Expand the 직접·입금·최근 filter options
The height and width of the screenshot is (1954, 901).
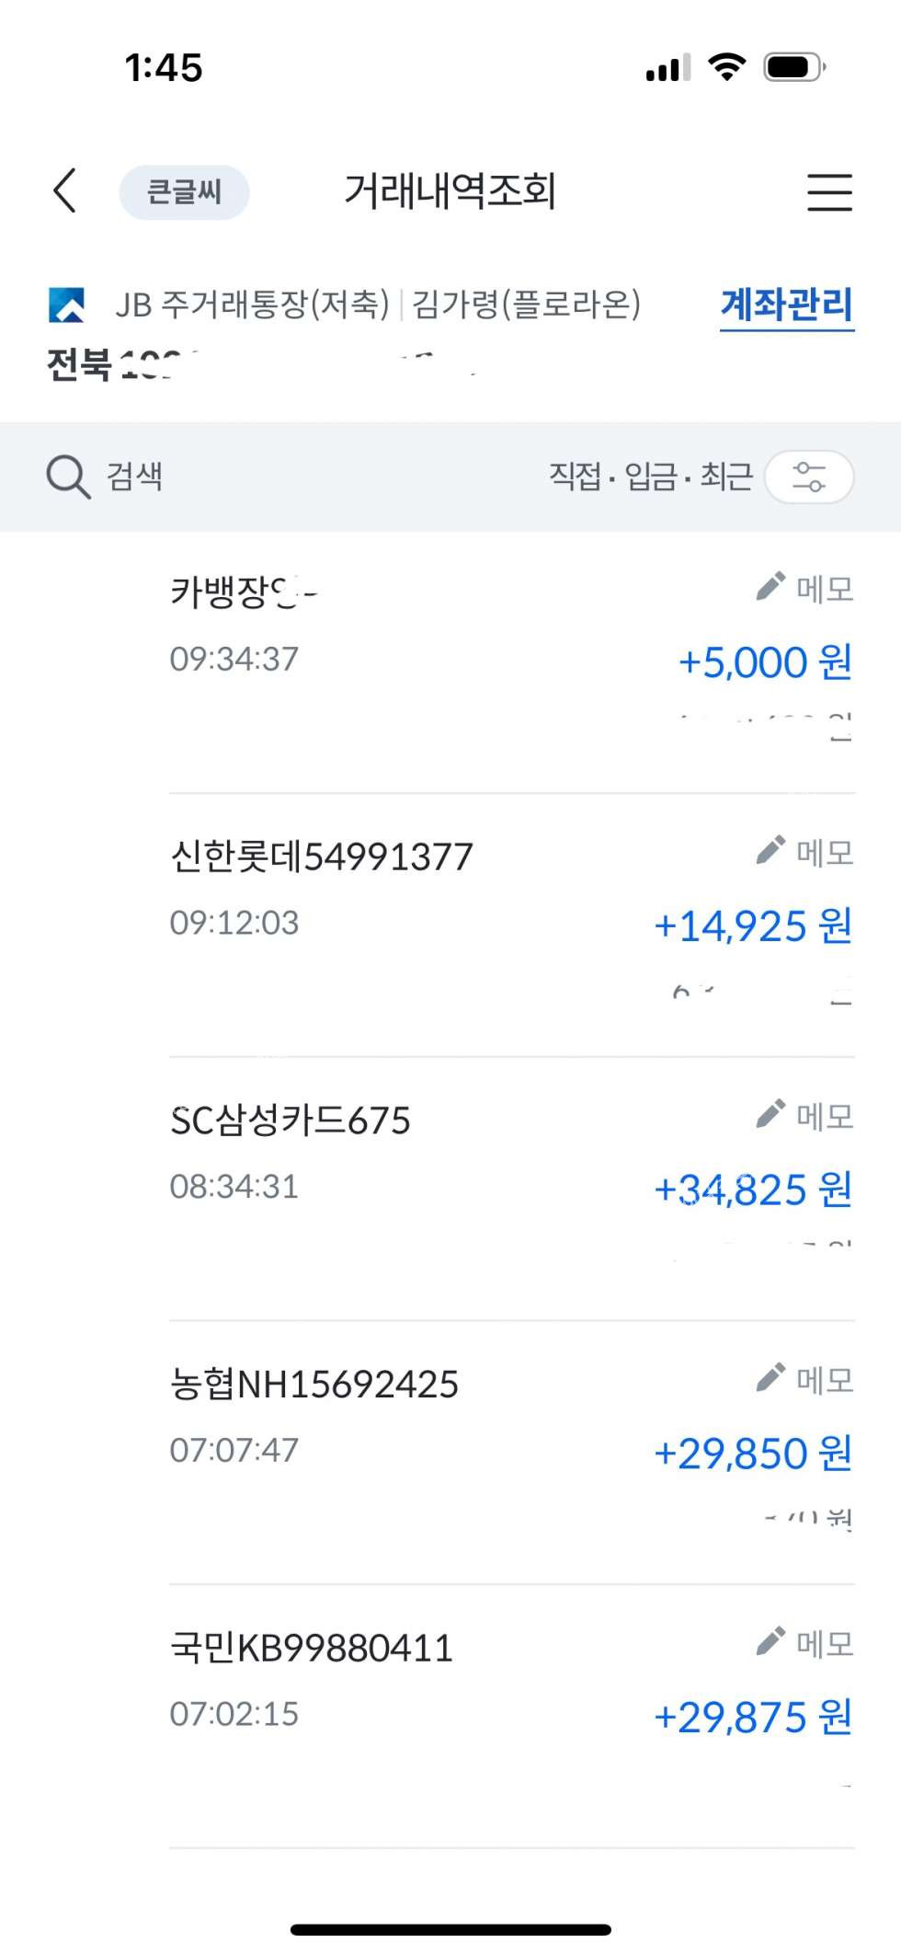pos(650,477)
